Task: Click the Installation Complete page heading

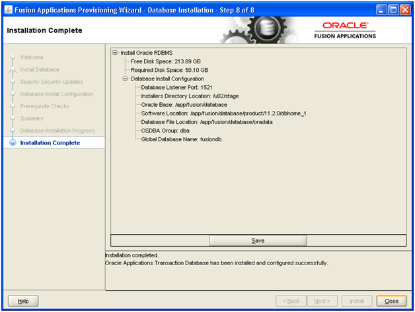Action: (x=44, y=30)
